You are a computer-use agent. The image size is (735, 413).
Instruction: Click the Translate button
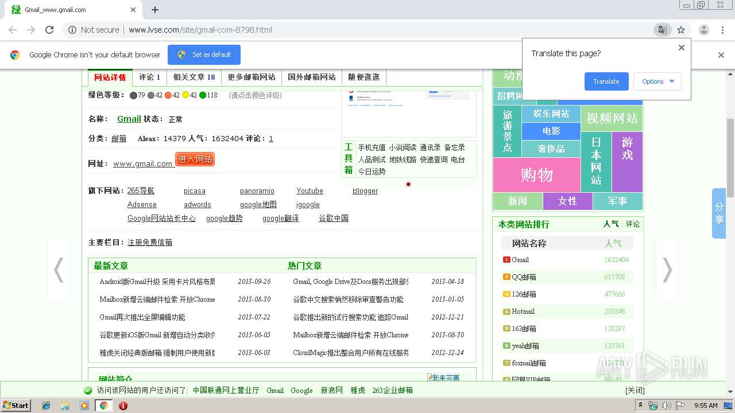606,81
